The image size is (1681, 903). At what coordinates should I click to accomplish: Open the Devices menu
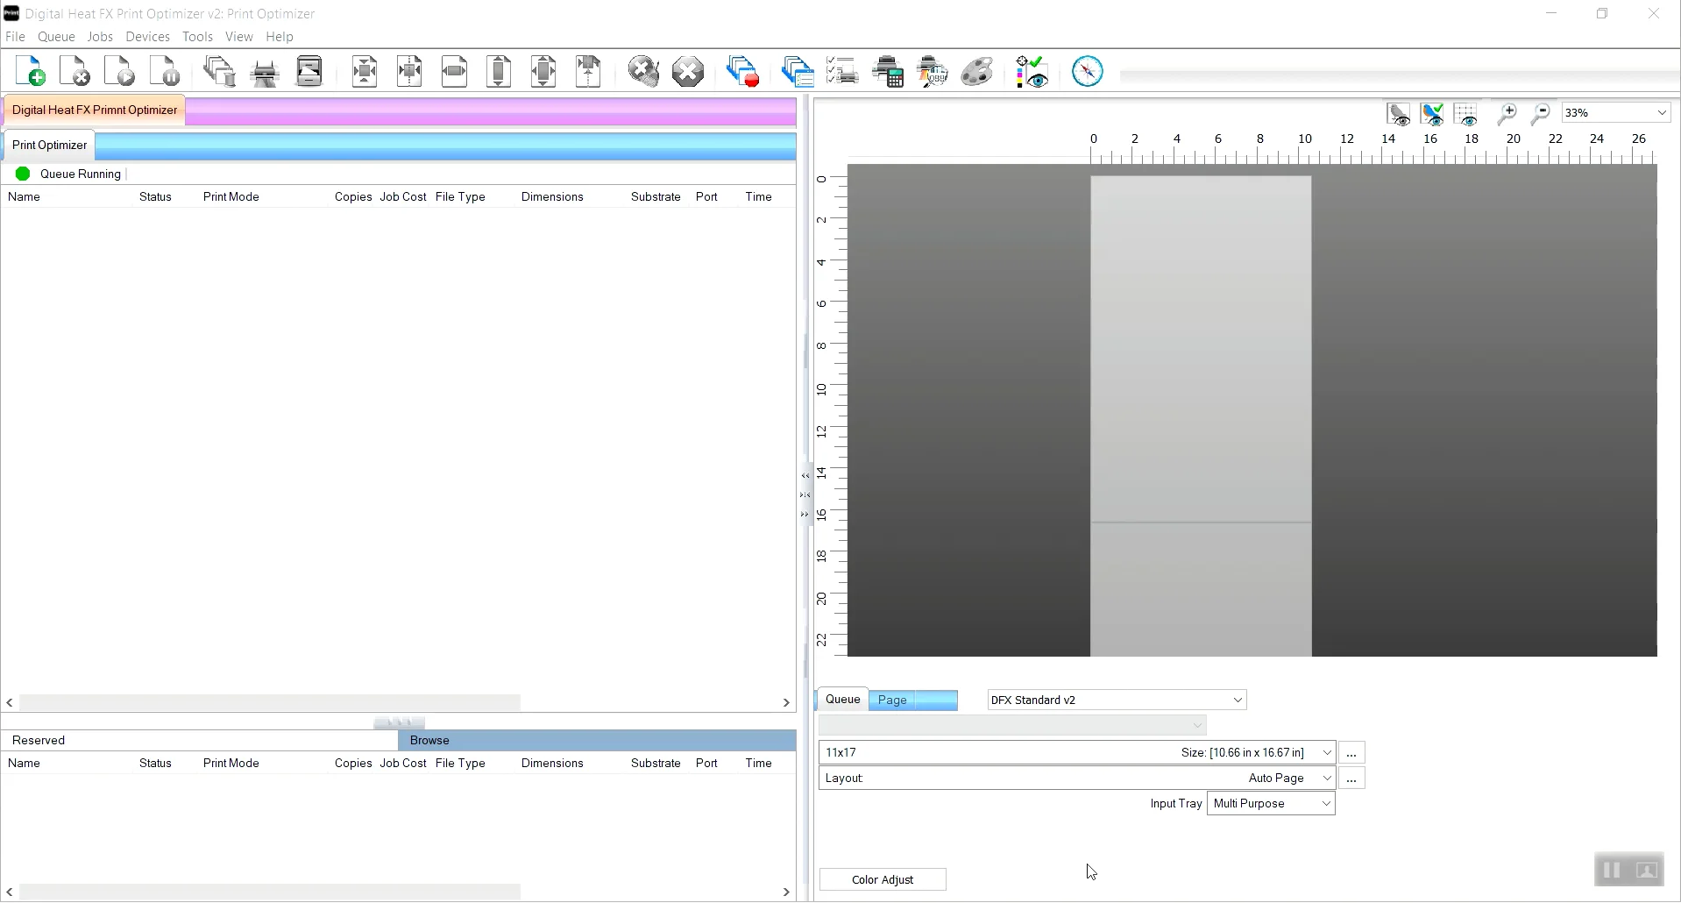pyautogui.click(x=147, y=36)
